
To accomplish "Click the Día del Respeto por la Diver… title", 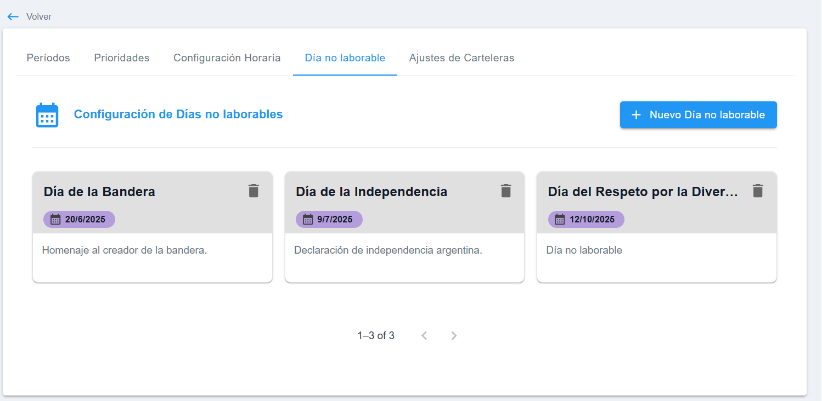I will (x=643, y=192).
